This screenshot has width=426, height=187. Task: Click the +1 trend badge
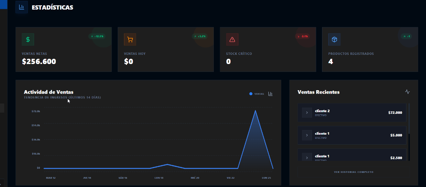[x=406, y=36]
